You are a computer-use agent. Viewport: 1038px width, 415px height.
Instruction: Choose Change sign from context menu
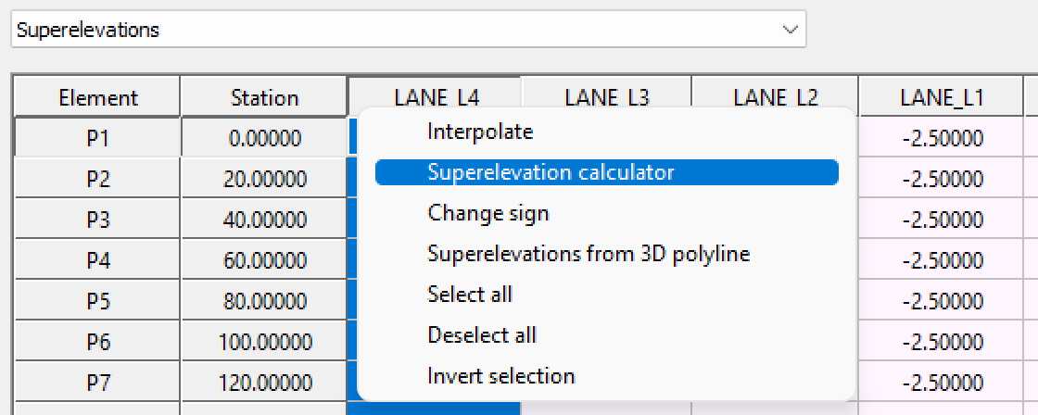(x=488, y=213)
